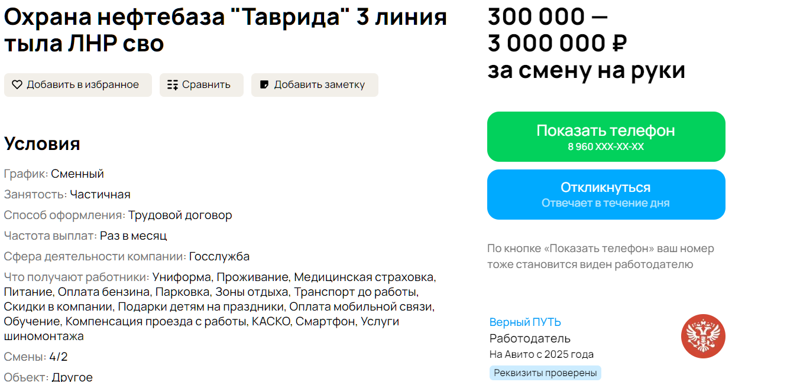Click the "Добавить заметку" text label

click(319, 85)
